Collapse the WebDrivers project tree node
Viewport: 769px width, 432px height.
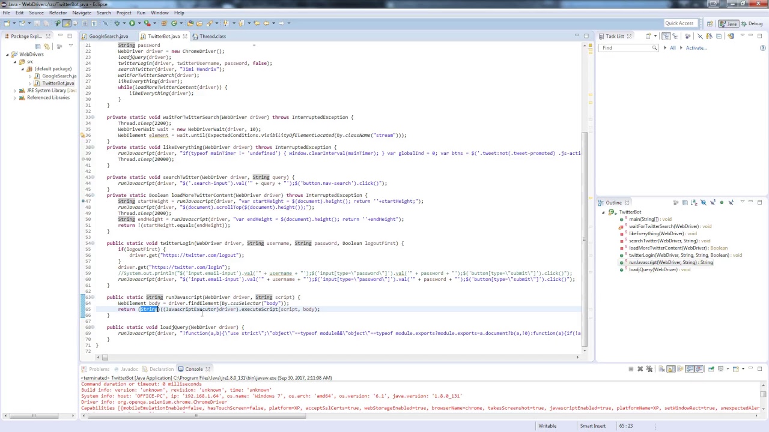[8, 54]
